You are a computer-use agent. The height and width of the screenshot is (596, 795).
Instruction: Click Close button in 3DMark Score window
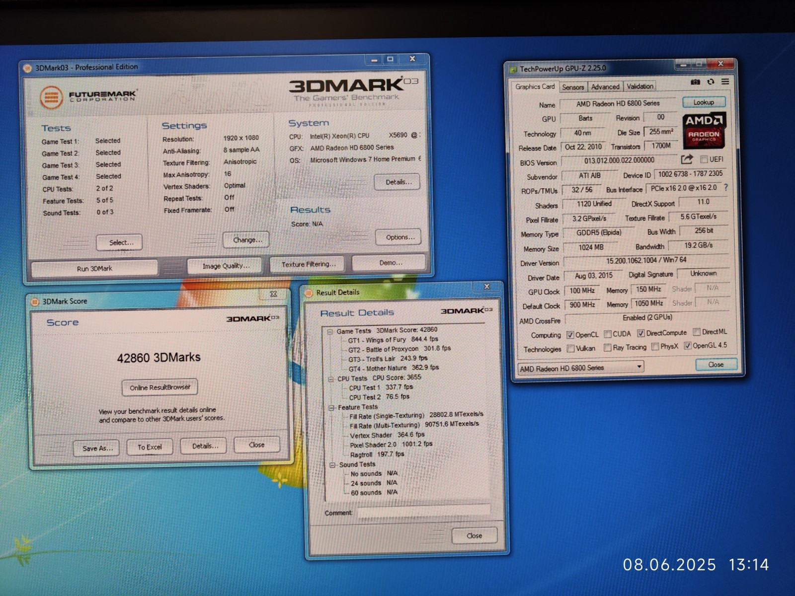pos(257,445)
